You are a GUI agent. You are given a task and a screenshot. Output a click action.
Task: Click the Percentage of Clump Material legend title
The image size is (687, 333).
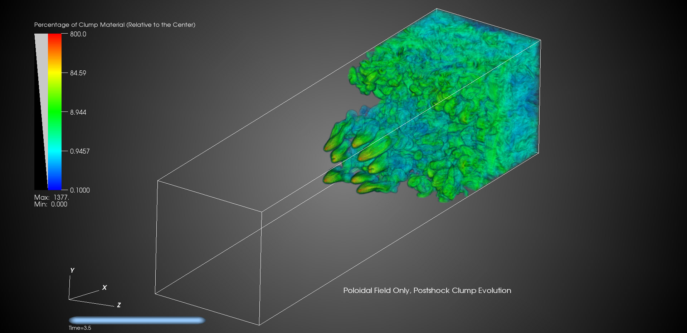(x=114, y=25)
